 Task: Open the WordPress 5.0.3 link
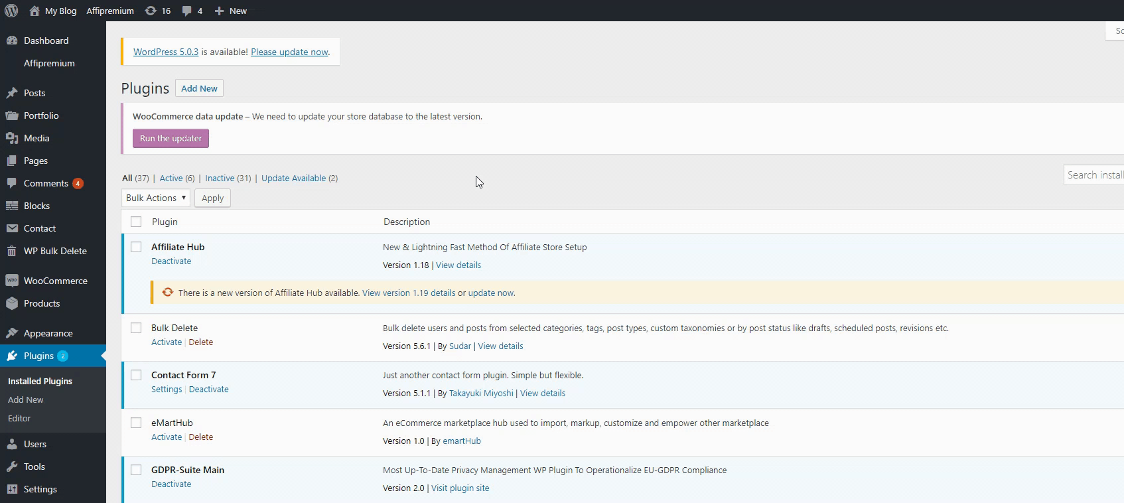pos(166,52)
